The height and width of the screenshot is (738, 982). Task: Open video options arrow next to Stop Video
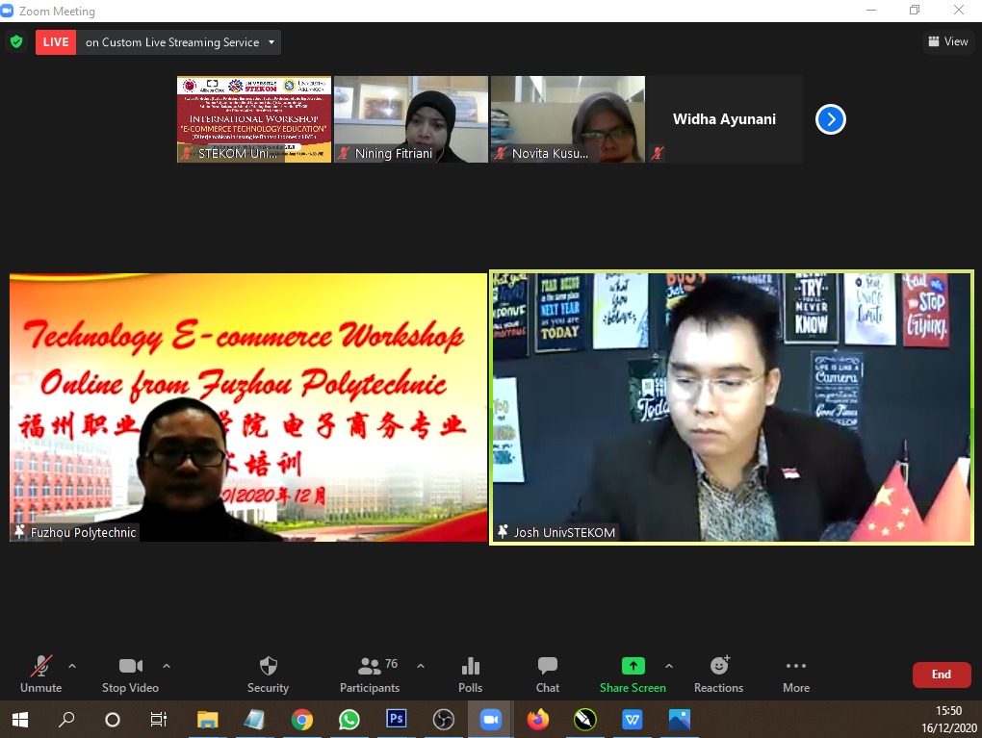(167, 666)
